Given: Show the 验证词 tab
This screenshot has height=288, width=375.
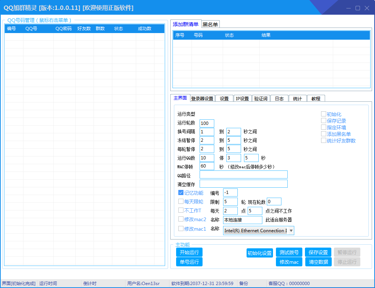Looking at the screenshot, I should [261, 98].
